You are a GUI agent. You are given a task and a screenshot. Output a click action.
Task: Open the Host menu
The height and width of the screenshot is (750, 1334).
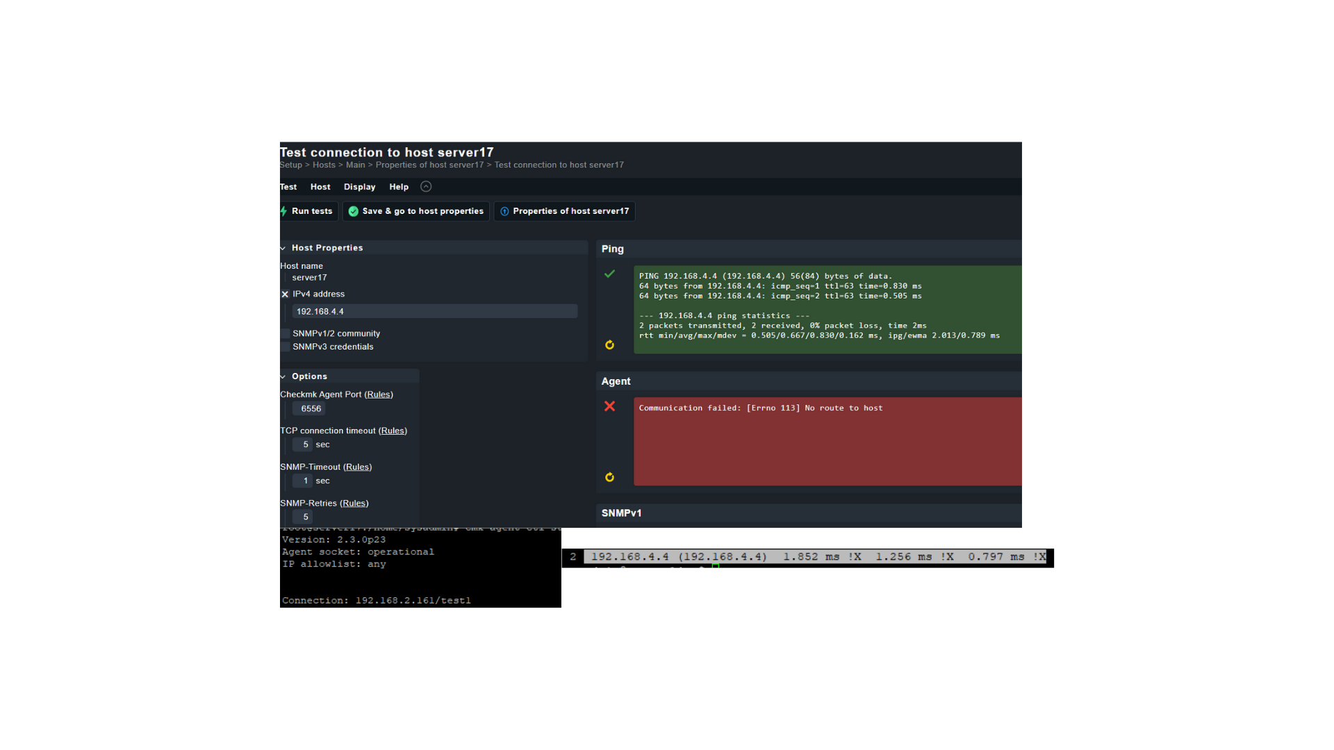tap(320, 187)
